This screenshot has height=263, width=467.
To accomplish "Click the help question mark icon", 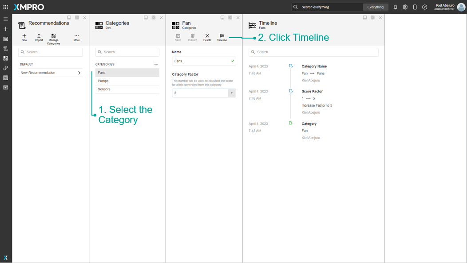I will (x=425, y=7).
